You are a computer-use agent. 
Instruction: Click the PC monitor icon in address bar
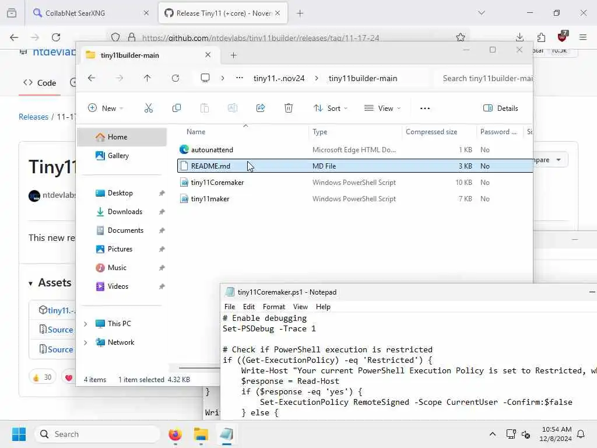pos(205,78)
